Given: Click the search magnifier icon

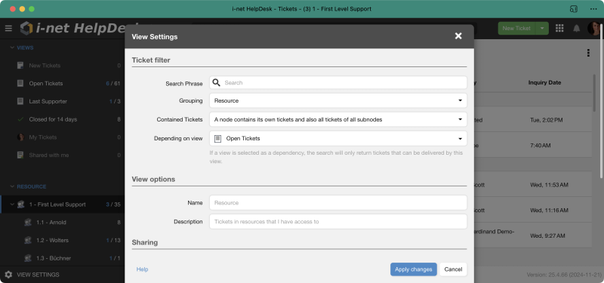Looking at the screenshot, I should 217,82.
